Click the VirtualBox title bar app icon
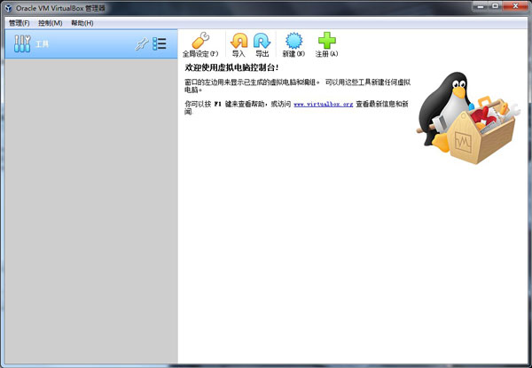Screen dimensions: 532x368 tap(9, 8)
